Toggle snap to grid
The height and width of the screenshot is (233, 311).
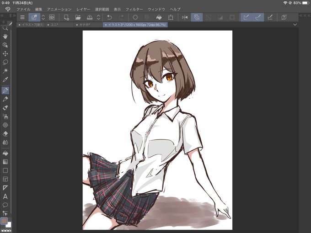pos(270,17)
